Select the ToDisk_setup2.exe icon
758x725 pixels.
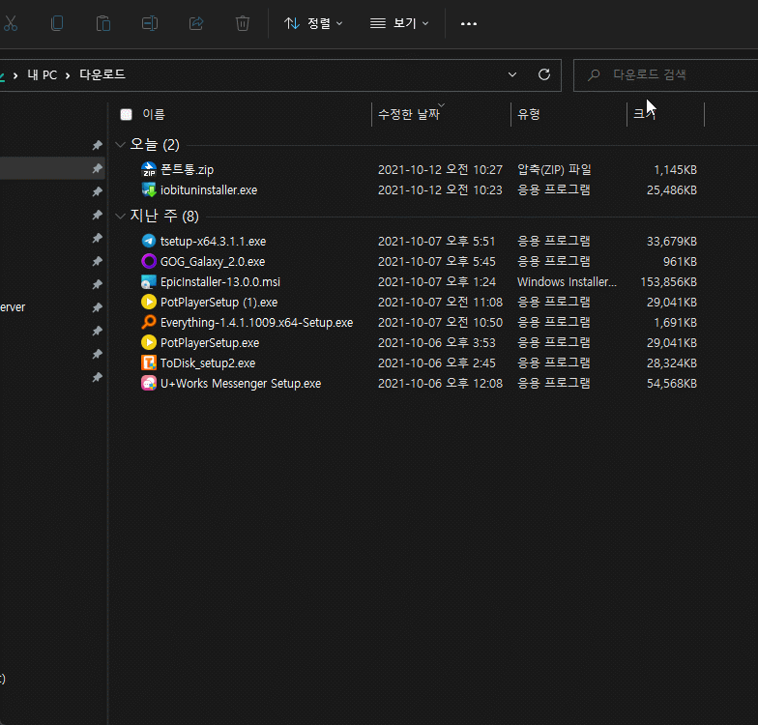[x=149, y=363]
